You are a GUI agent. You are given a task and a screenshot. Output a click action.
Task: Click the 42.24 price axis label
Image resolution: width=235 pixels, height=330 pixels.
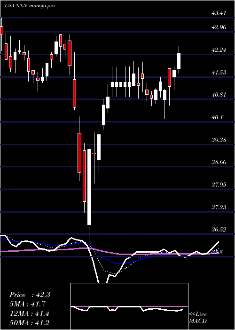(x=219, y=50)
